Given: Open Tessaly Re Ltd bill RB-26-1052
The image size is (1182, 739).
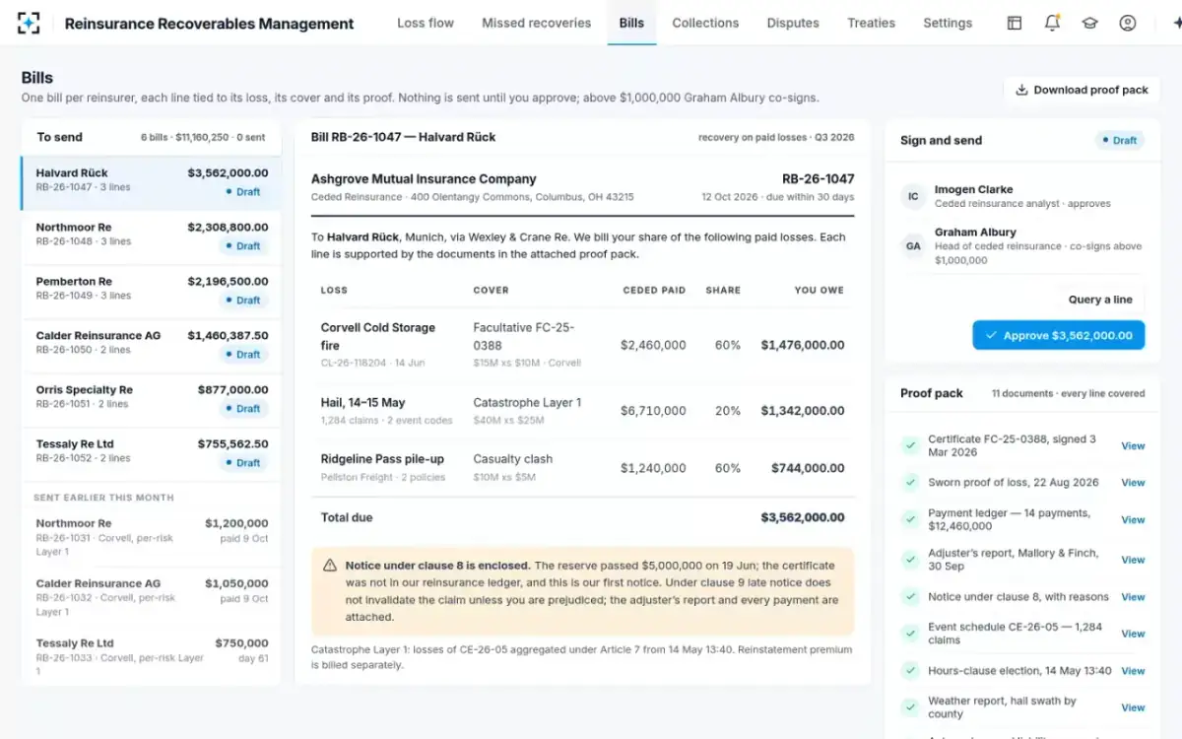Looking at the screenshot, I should [151, 453].
